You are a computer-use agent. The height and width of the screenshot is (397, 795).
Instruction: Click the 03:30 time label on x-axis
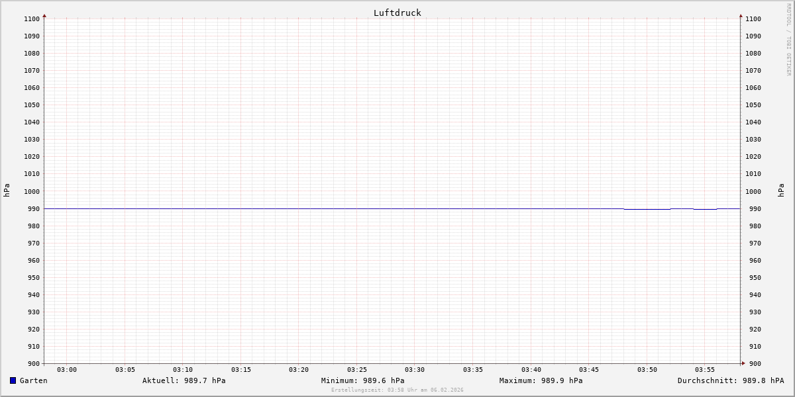[x=415, y=370]
